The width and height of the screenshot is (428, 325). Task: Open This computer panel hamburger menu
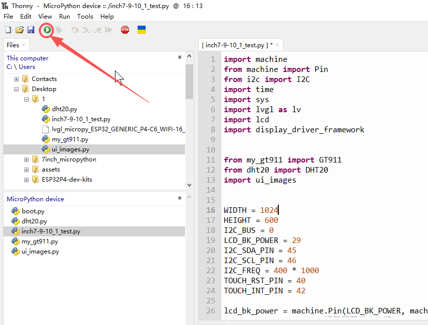pyautogui.click(x=179, y=57)
